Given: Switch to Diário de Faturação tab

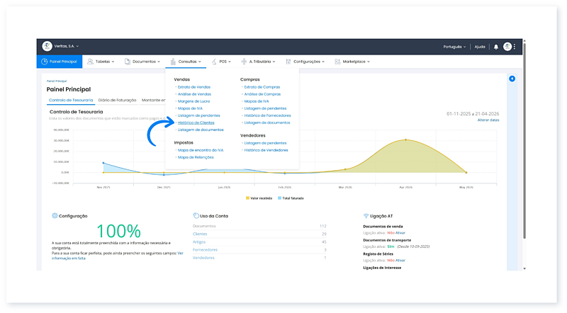Looking at the screenshot, I should pyautogui.click(x=118, y=100).
